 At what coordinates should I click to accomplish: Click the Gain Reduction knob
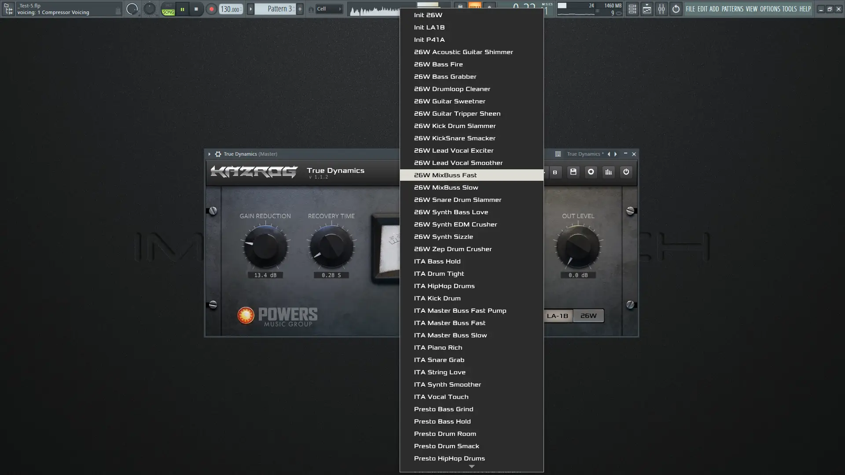[x=265, y=247]
